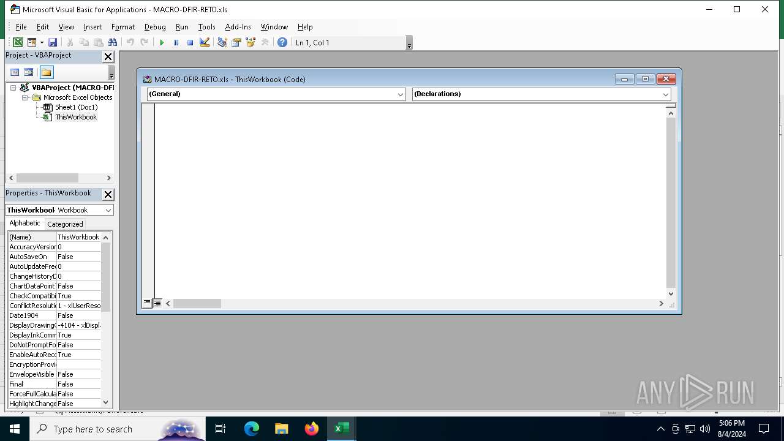
Task: Collapse the Microsoft Excel Objects folder
Action: pos(25,97)
